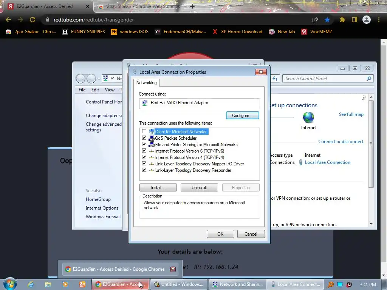Uncheck QoS Packet Scheduler
The height and width of the screenshot is (290, 387).
coord(144,138)
